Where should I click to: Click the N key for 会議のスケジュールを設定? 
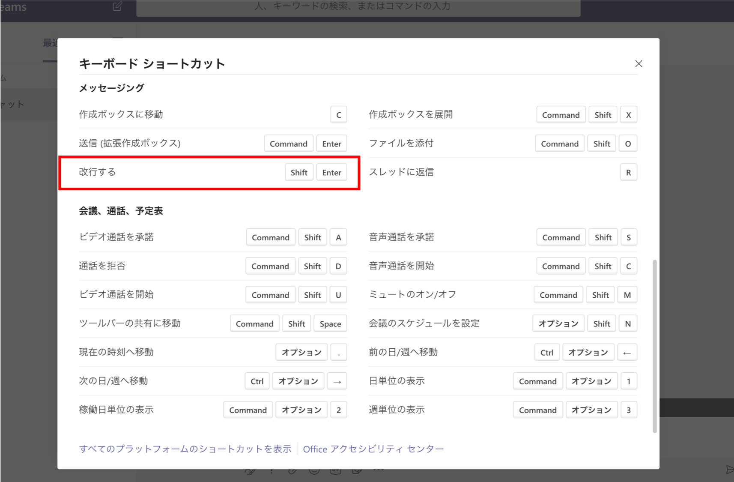coord(628,324)
